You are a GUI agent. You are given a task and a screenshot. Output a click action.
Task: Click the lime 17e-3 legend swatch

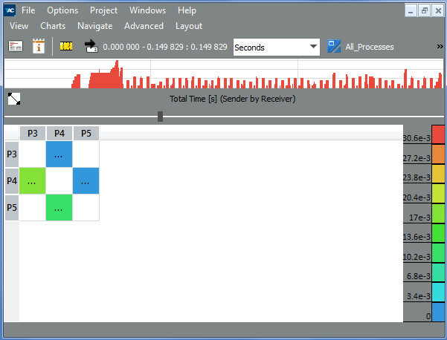[x=438, y=213]
